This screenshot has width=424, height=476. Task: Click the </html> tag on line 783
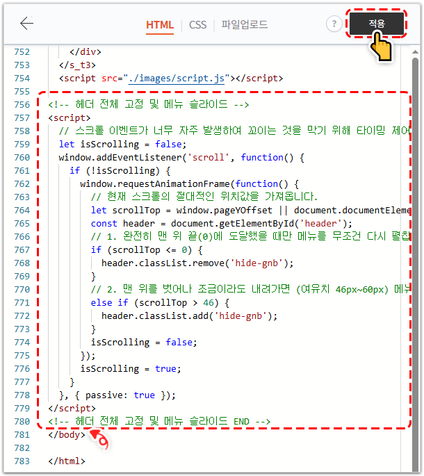67,461
